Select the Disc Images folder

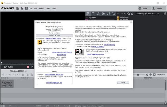click(123, 20)
